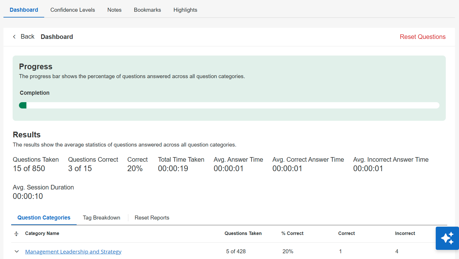The width and height of the screenshot is (459, 259).
Task: Go to the Bookmarks tab
Action: click(x=147, y=10)
